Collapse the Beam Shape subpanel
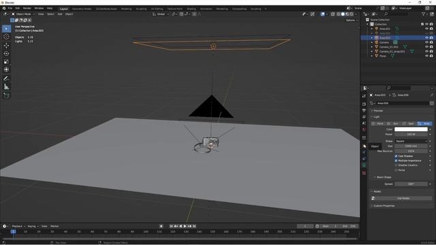The width and height of the screenshot is (436, 245). [x=384, y=177]
